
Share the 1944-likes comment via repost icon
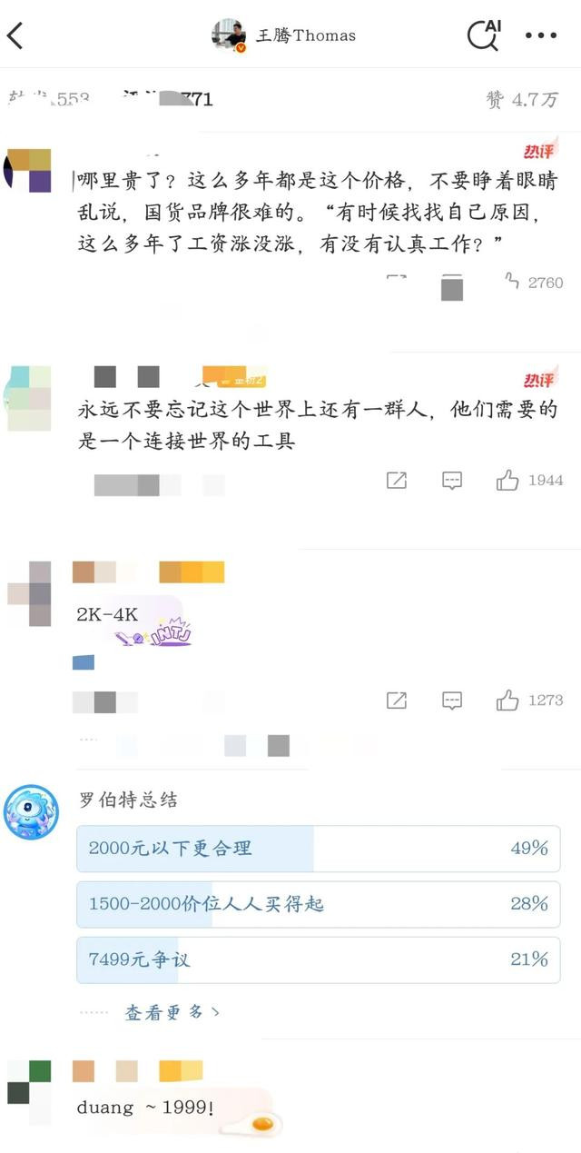click(397, 480)
